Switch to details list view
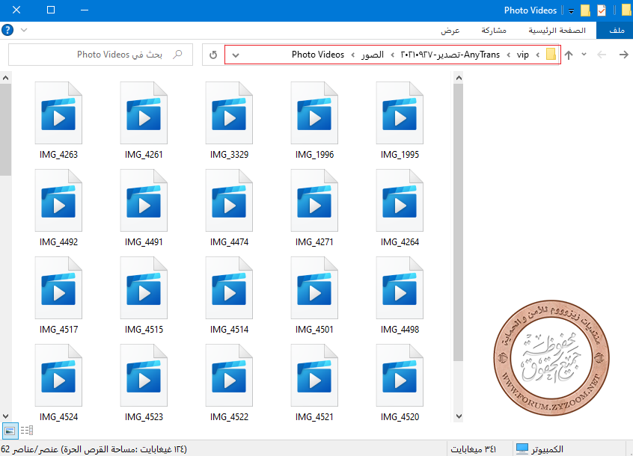 pos(27,431)
